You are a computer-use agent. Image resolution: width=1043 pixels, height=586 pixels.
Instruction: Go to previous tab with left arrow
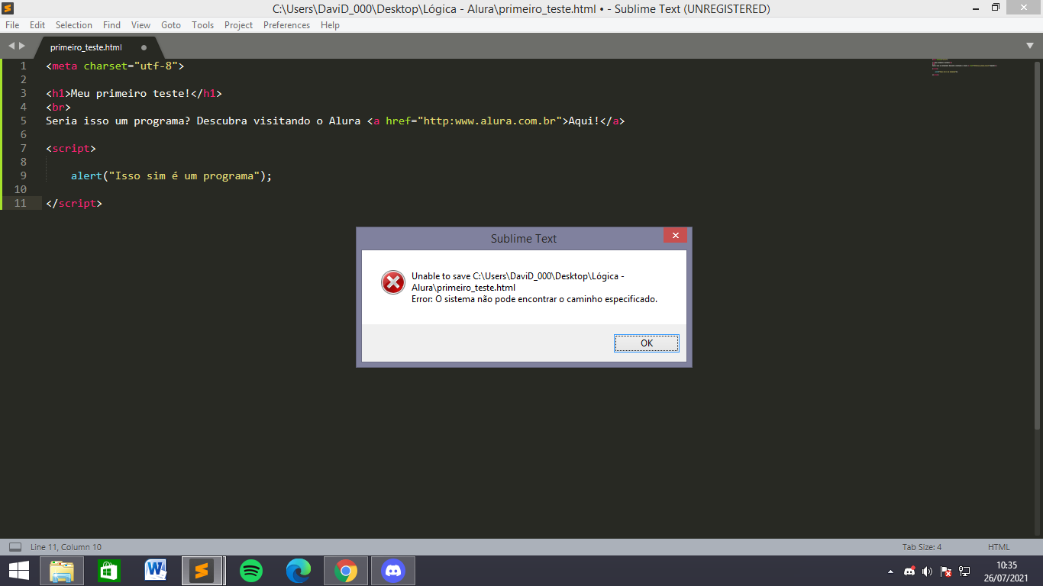pyautogui.click(x=11, y=47)
